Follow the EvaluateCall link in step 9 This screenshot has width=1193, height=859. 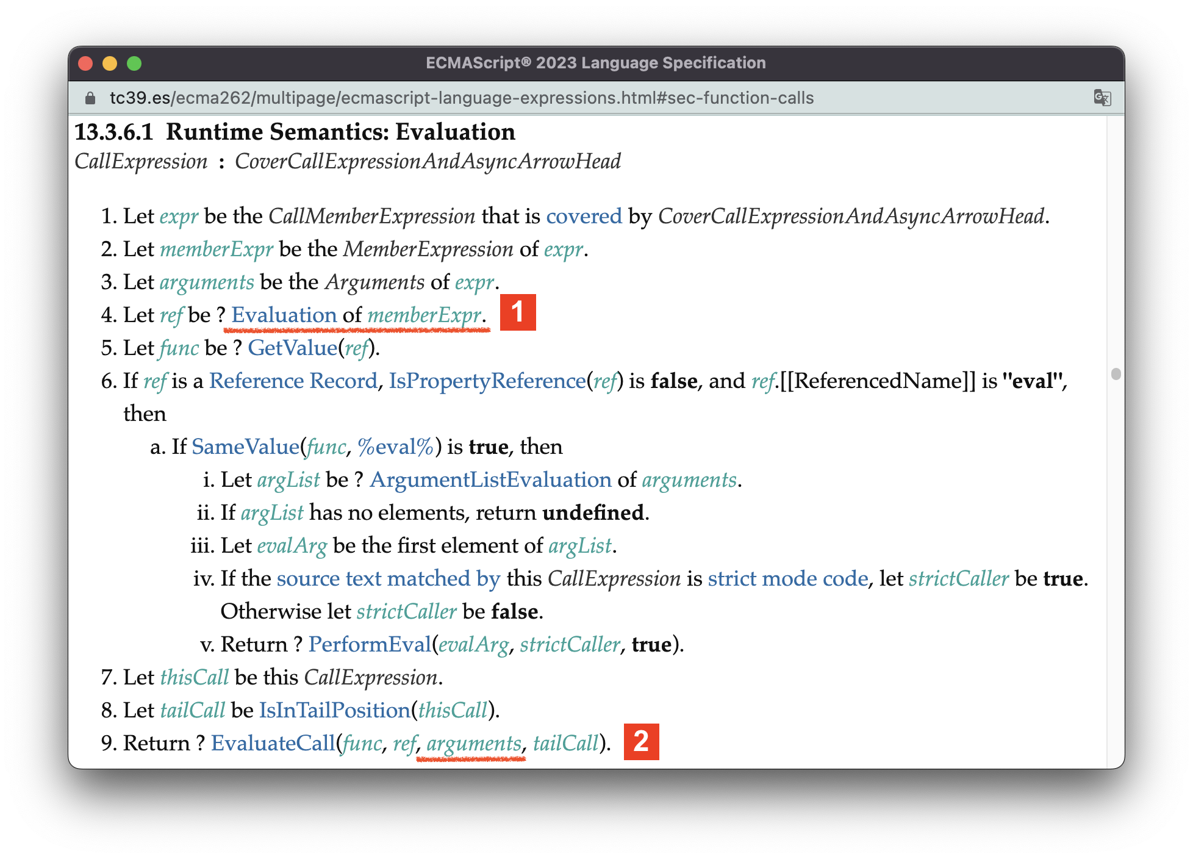pyautogui.click(x=273, y=743)
